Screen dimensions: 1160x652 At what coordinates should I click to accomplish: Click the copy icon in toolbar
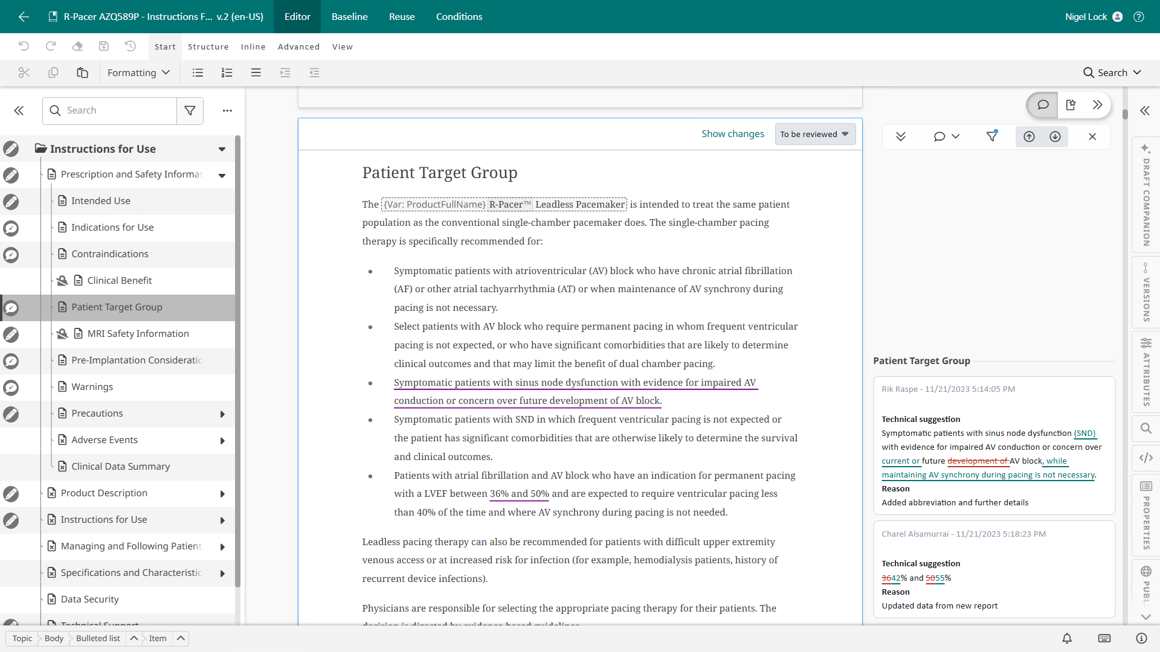[x=53, y=72]
